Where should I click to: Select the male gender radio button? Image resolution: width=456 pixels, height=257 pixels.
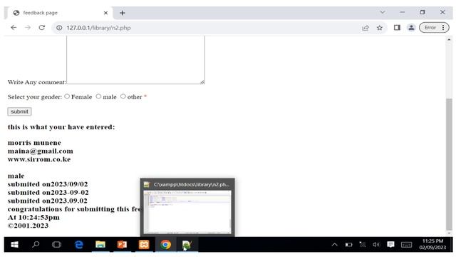click(x=98, y=96)
